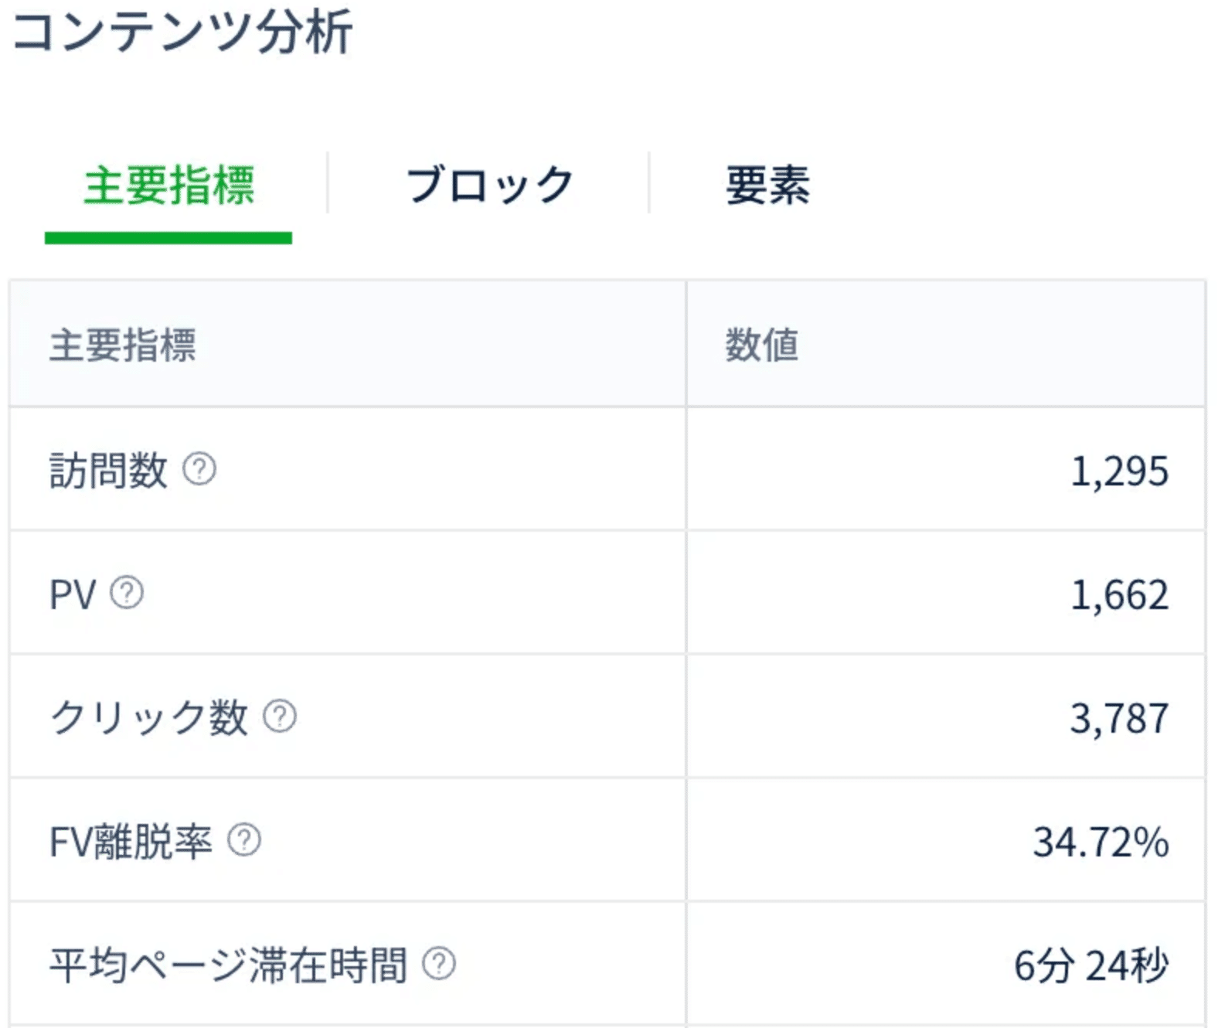Click the 1,662 PV value
1218x1028 pixels.
click(1119, 594)
